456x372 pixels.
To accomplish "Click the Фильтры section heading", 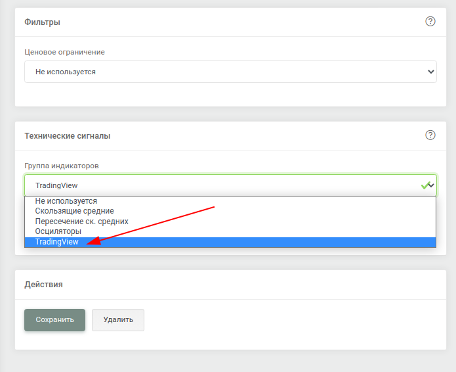I will [x=42, y=22].
